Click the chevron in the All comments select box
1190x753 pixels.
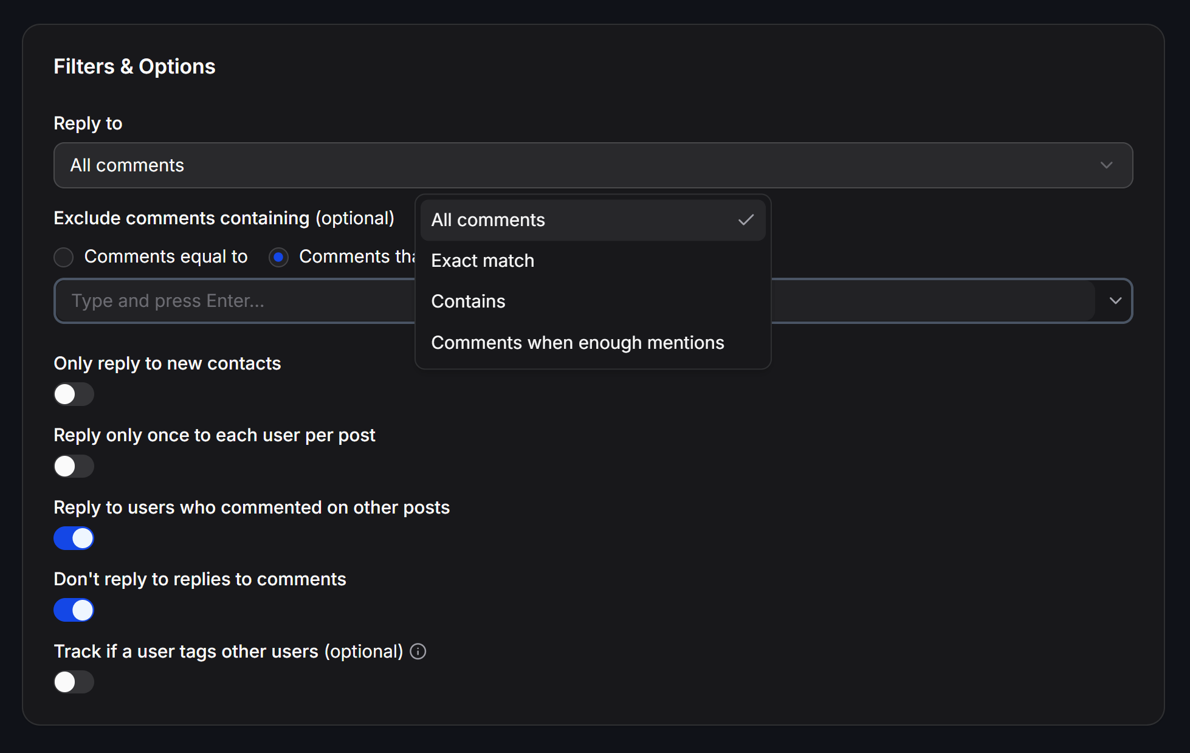click(1106, 165)
